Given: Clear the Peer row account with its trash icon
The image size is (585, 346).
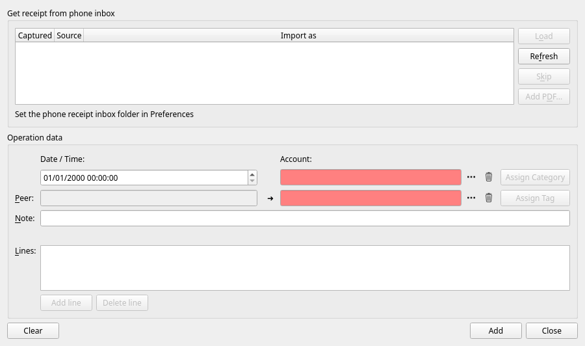Looking at the screenshot, I should click(x=489, y=198).
